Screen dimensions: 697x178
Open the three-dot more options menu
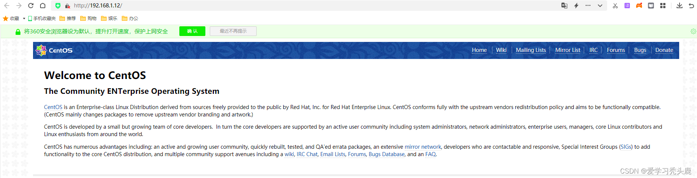pyautogui.click(x=588, y=6)
